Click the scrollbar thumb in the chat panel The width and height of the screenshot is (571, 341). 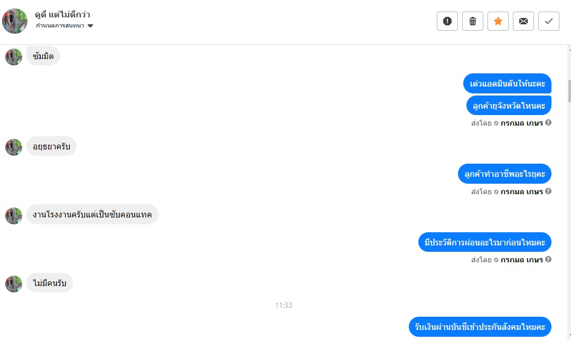569,91
